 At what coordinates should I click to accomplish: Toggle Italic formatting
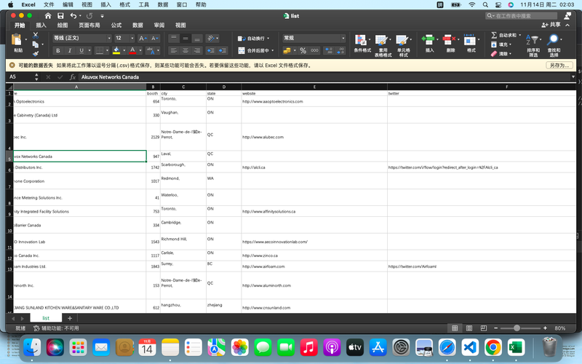coord(70,50)
